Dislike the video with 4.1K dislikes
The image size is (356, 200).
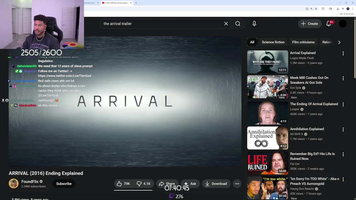pos(144,184)
